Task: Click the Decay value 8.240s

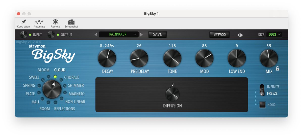Action: (x=107, y=46)
